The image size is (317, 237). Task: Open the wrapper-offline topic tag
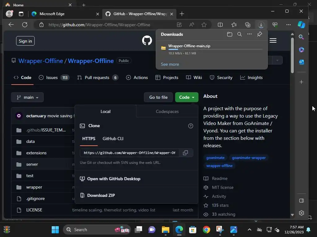coord(219,166)
